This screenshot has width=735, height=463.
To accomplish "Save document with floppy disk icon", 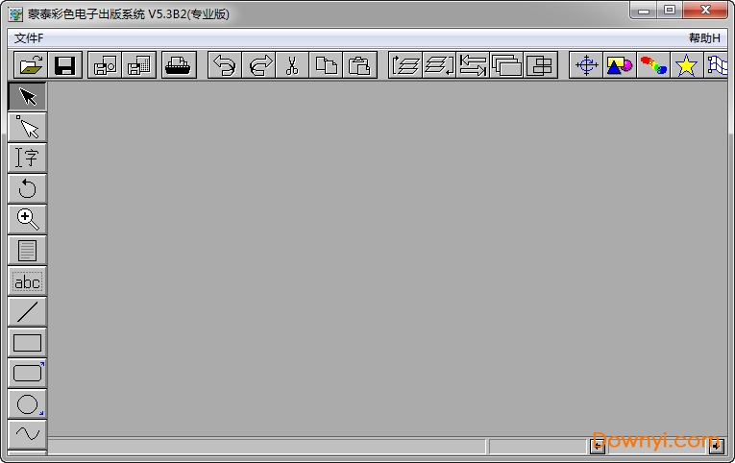I will tap(64, 65).
